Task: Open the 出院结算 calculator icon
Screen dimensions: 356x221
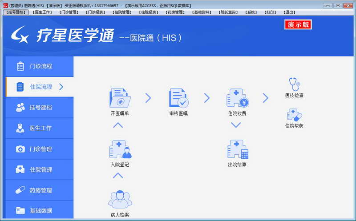Action: 238,149
